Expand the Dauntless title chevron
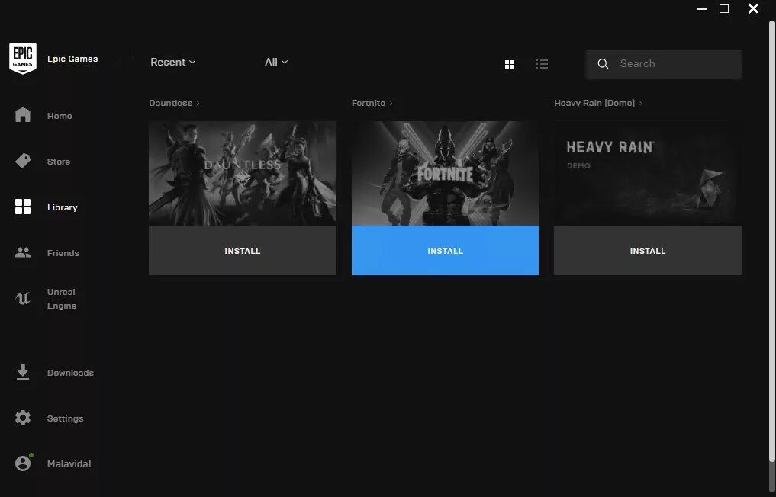776x497 pixels. (198, 104)
